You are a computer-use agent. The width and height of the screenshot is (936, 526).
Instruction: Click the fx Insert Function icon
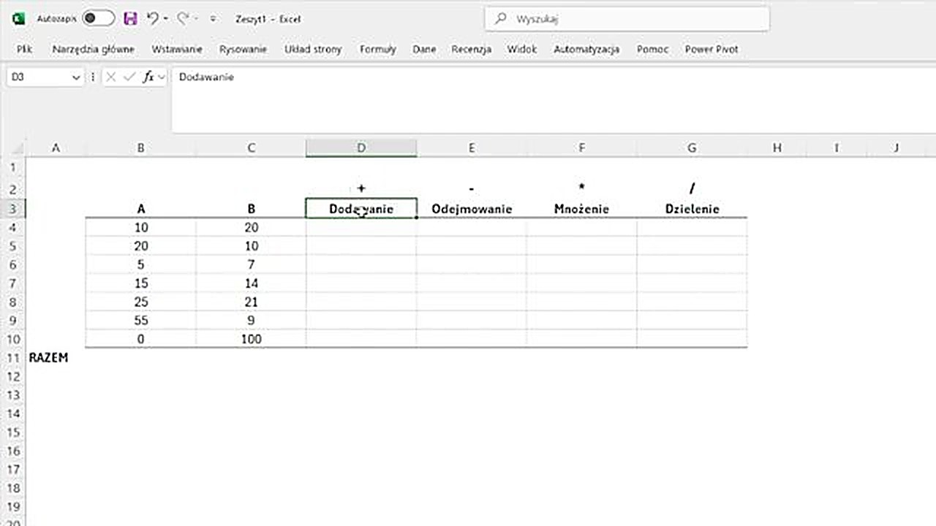click(x=148, y=77)
